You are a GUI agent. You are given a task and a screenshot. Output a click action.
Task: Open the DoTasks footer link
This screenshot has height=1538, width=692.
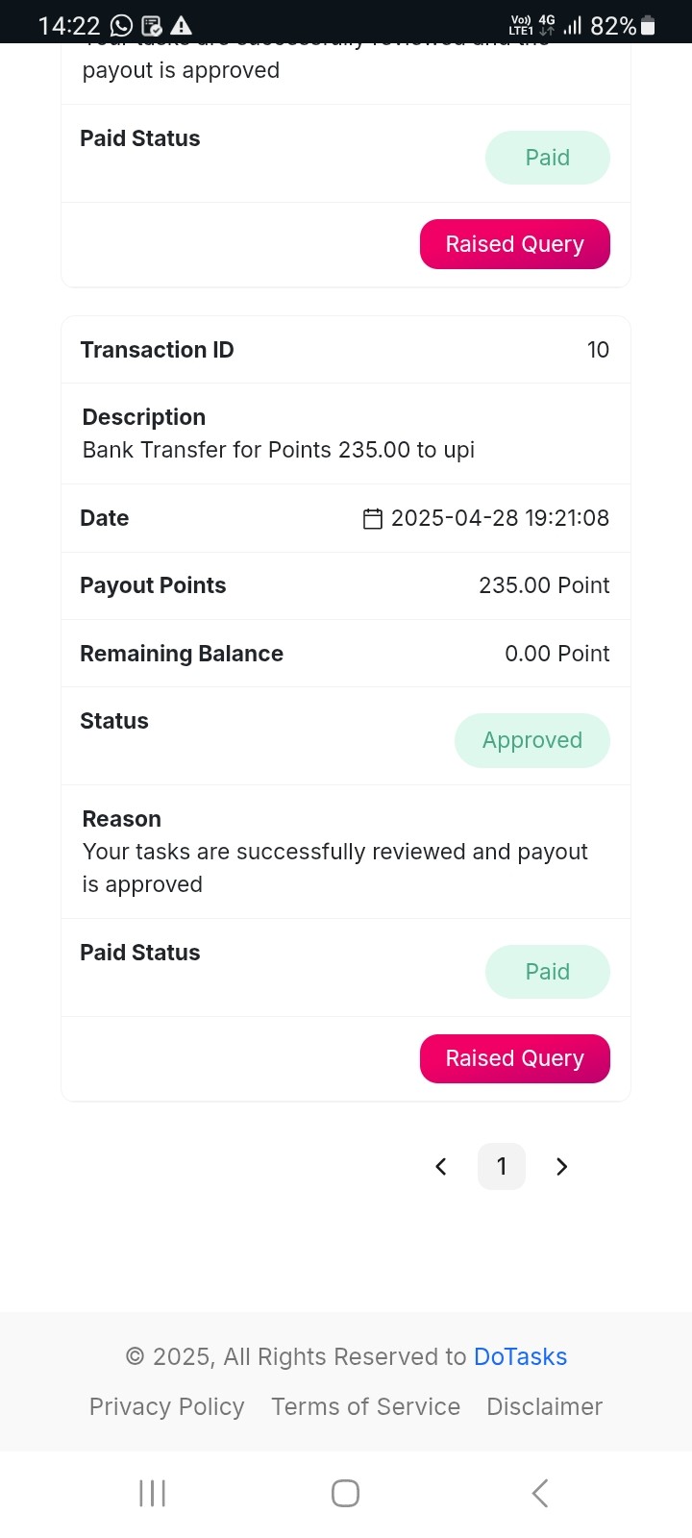[x=520, y=1356]
